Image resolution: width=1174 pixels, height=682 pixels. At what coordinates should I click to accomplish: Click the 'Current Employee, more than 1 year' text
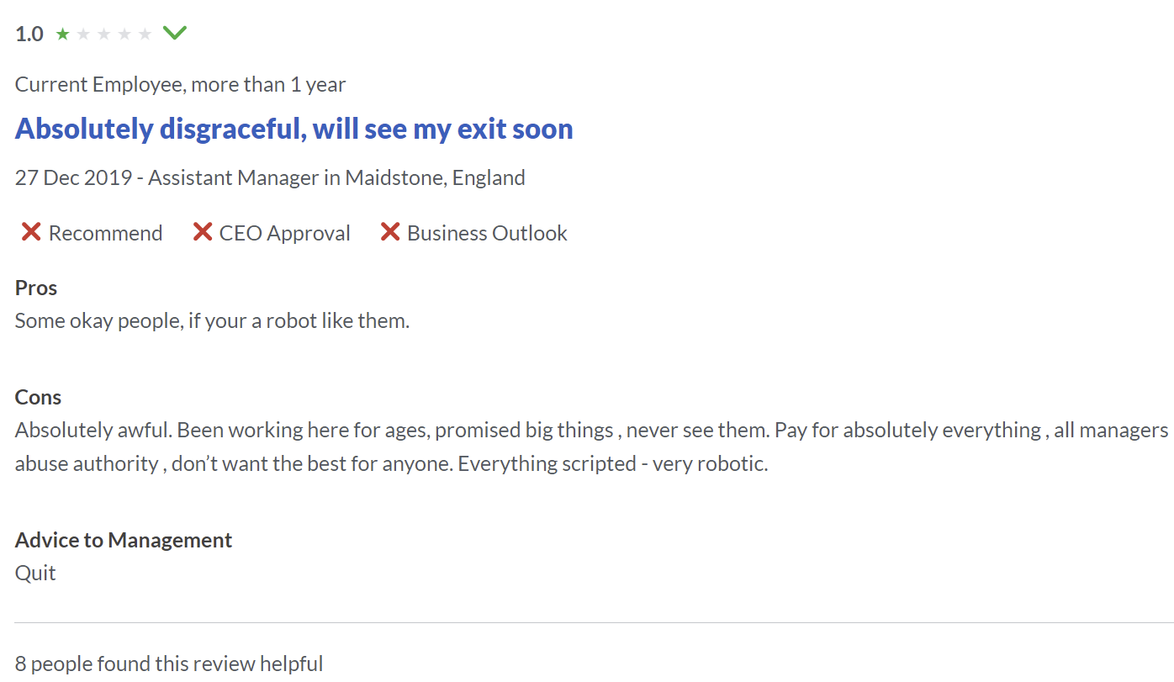coord(181,84)
